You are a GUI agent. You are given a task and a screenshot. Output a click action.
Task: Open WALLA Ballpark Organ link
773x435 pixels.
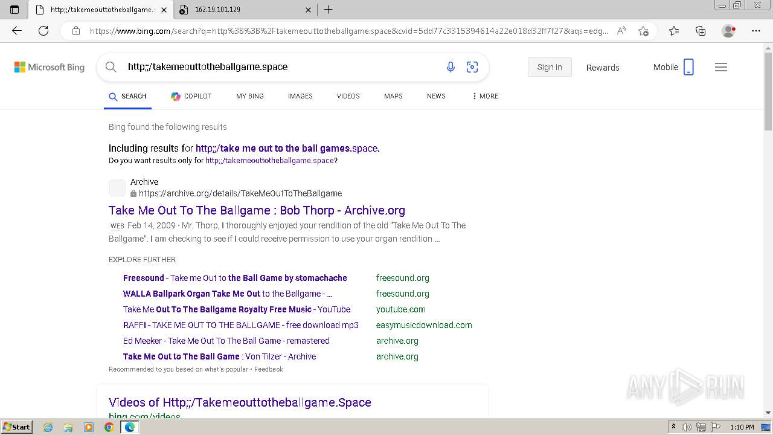pos(228,294)
